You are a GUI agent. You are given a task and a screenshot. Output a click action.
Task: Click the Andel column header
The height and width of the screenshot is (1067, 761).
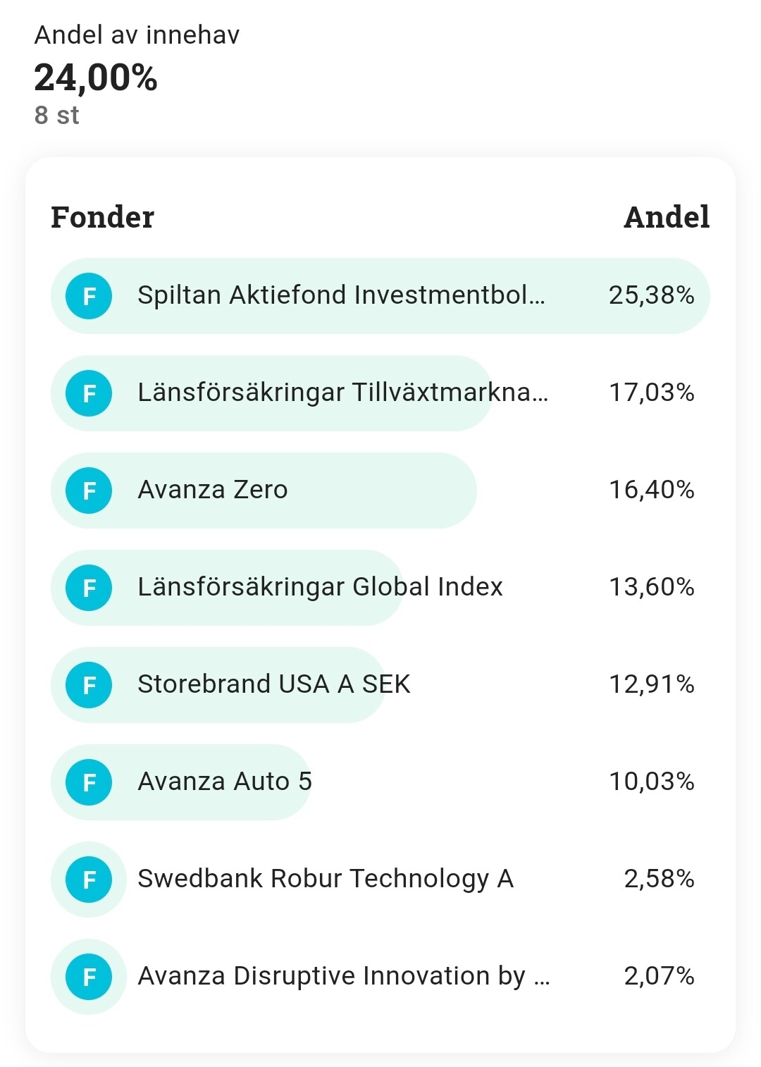[x=667, y=217]
